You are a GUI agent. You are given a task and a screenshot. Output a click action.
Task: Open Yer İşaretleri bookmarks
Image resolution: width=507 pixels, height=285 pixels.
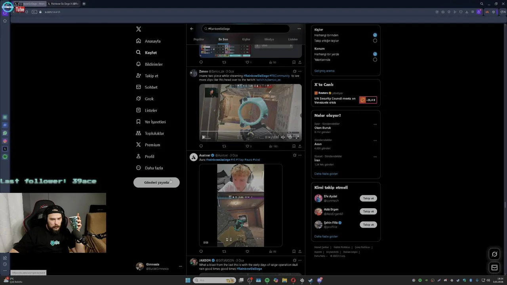coord(151,122)
